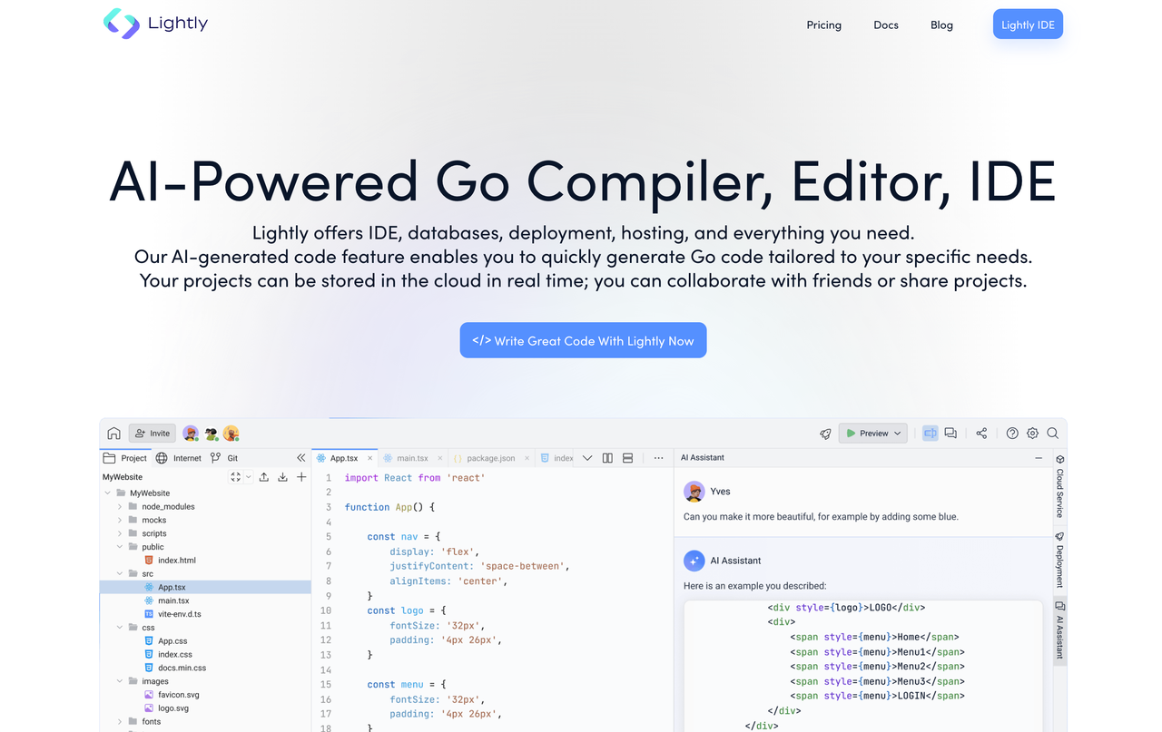Open the Cloud Service side panel
Screen dimensions: 1162x732
tap(1059, 486)
